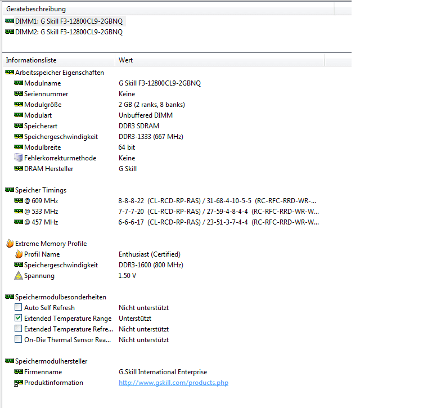Click the DIMM1 memory chip icon
The width and height of the screenshot is (432, 408).
coord(10,21)
